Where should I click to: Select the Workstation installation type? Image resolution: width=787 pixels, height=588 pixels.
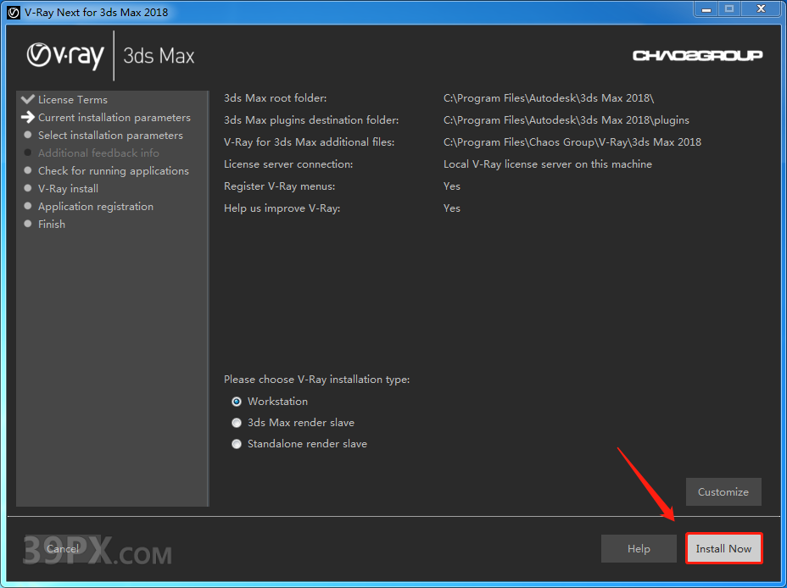(x=270, y=401)
